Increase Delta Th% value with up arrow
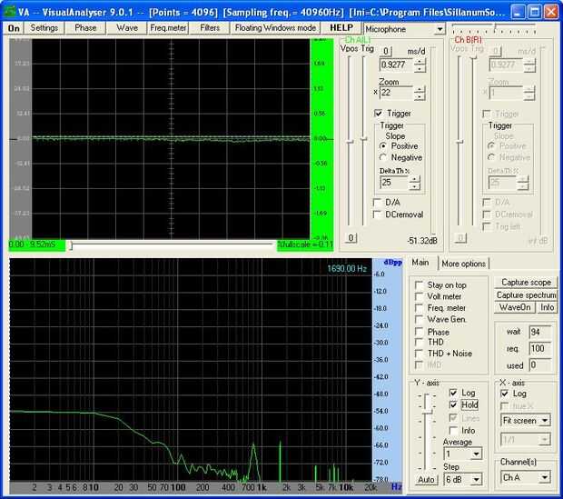 [x=415, y=178]
